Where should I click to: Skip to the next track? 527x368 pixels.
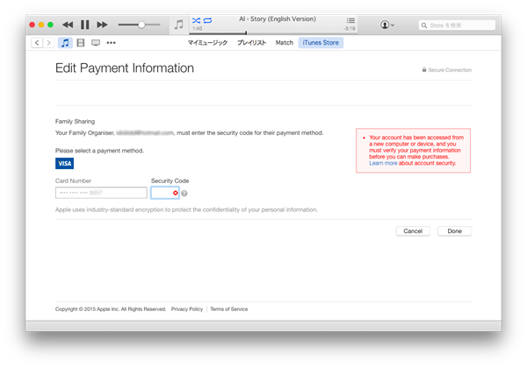pos(102,25)
